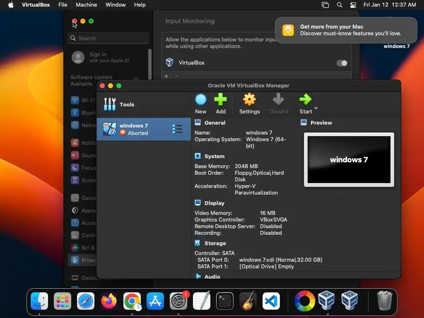Screen dimensions: 424x318
Task: Open Siri & Spotlight in Settings sidebar
Action: click(83, 248)
